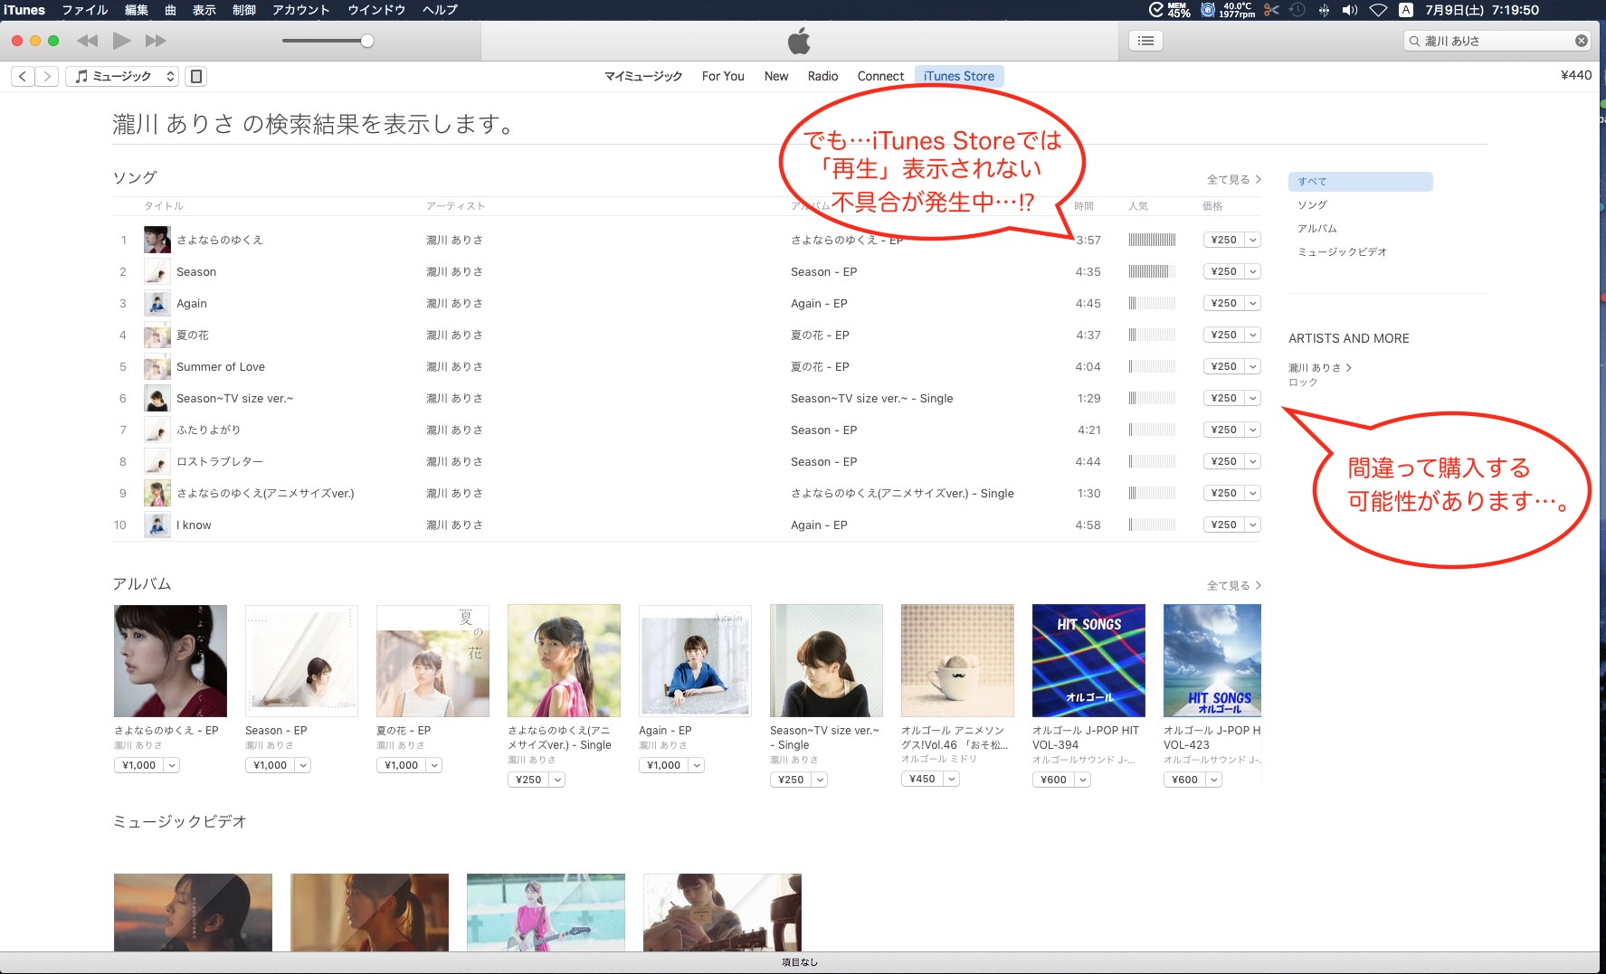The width and height of the screenshot is (1606, 974).
Task: Select the iTunes Store tab
Action: coord(959,76)
